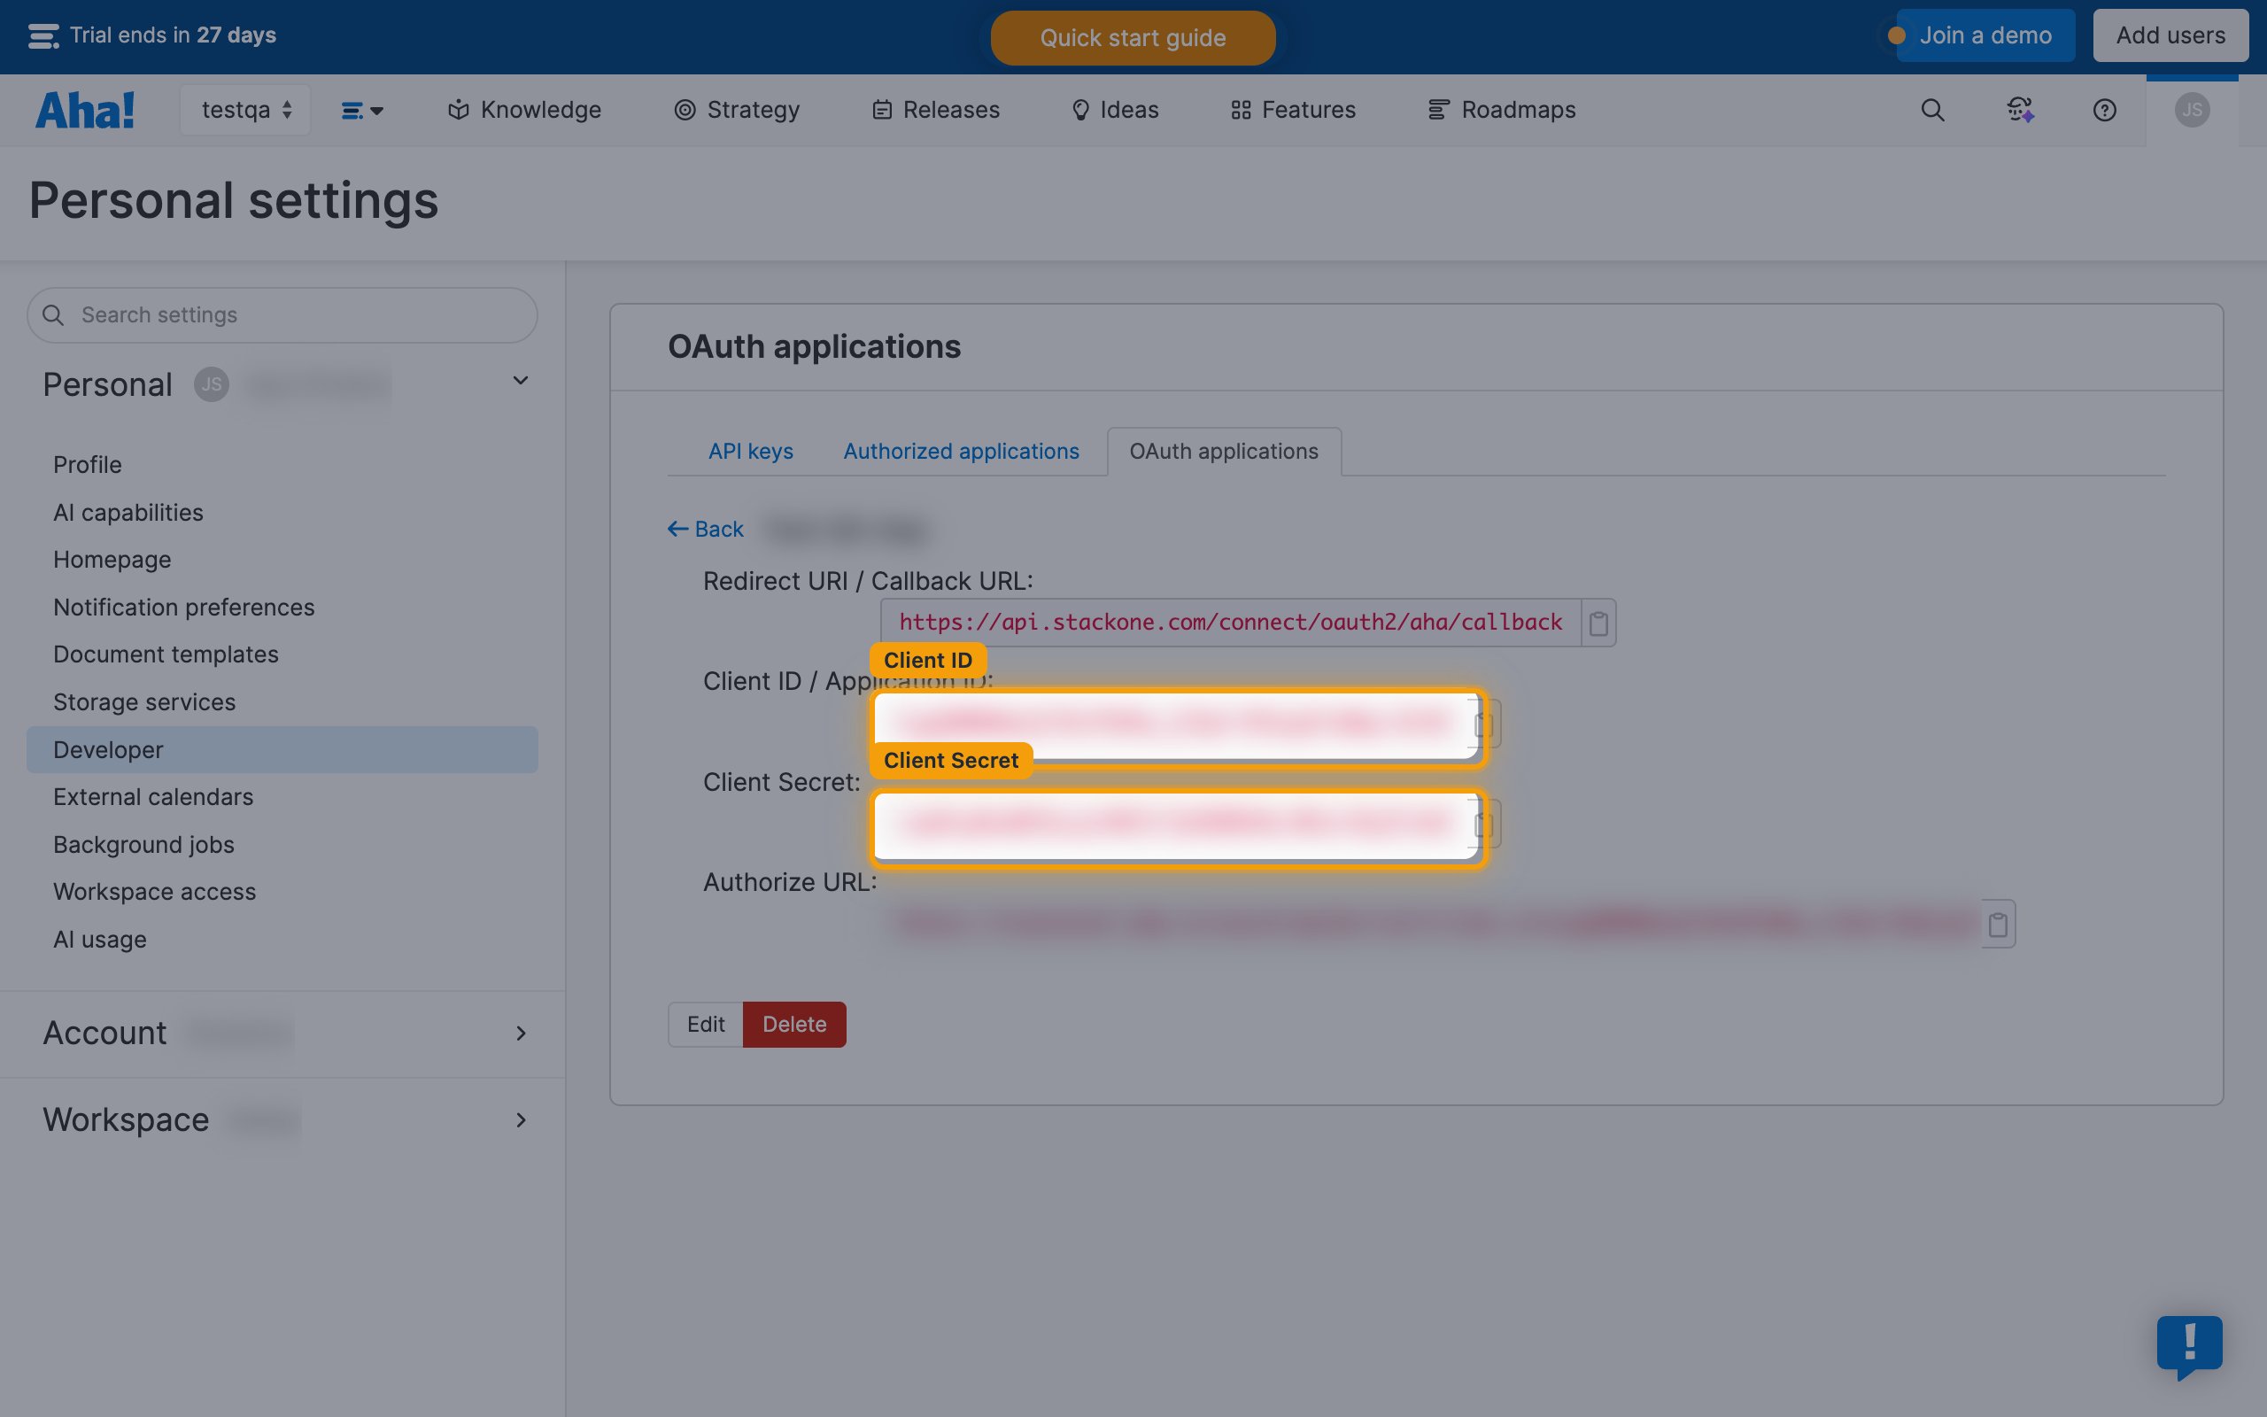Expand the Workspace settings section
Screen dimensions: 2267x1417
point(521,1120)
